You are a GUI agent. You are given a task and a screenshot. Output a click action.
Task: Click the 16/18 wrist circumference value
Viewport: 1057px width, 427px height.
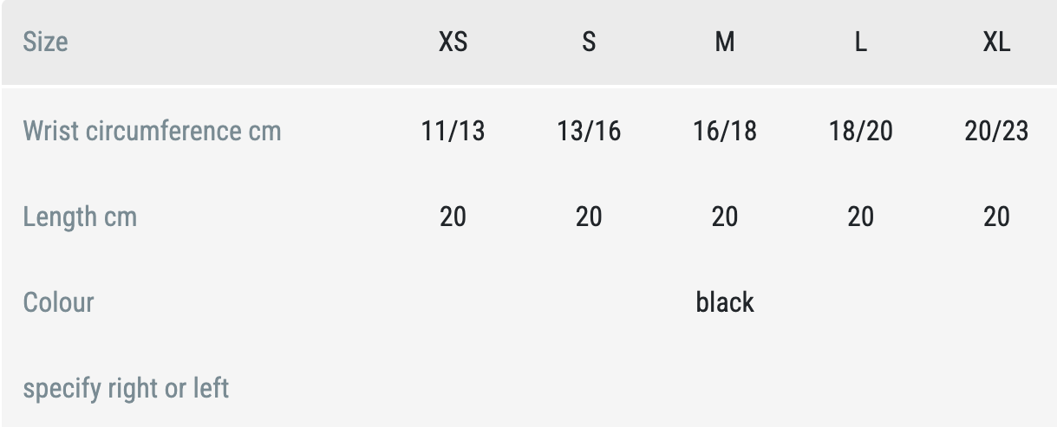725,131
